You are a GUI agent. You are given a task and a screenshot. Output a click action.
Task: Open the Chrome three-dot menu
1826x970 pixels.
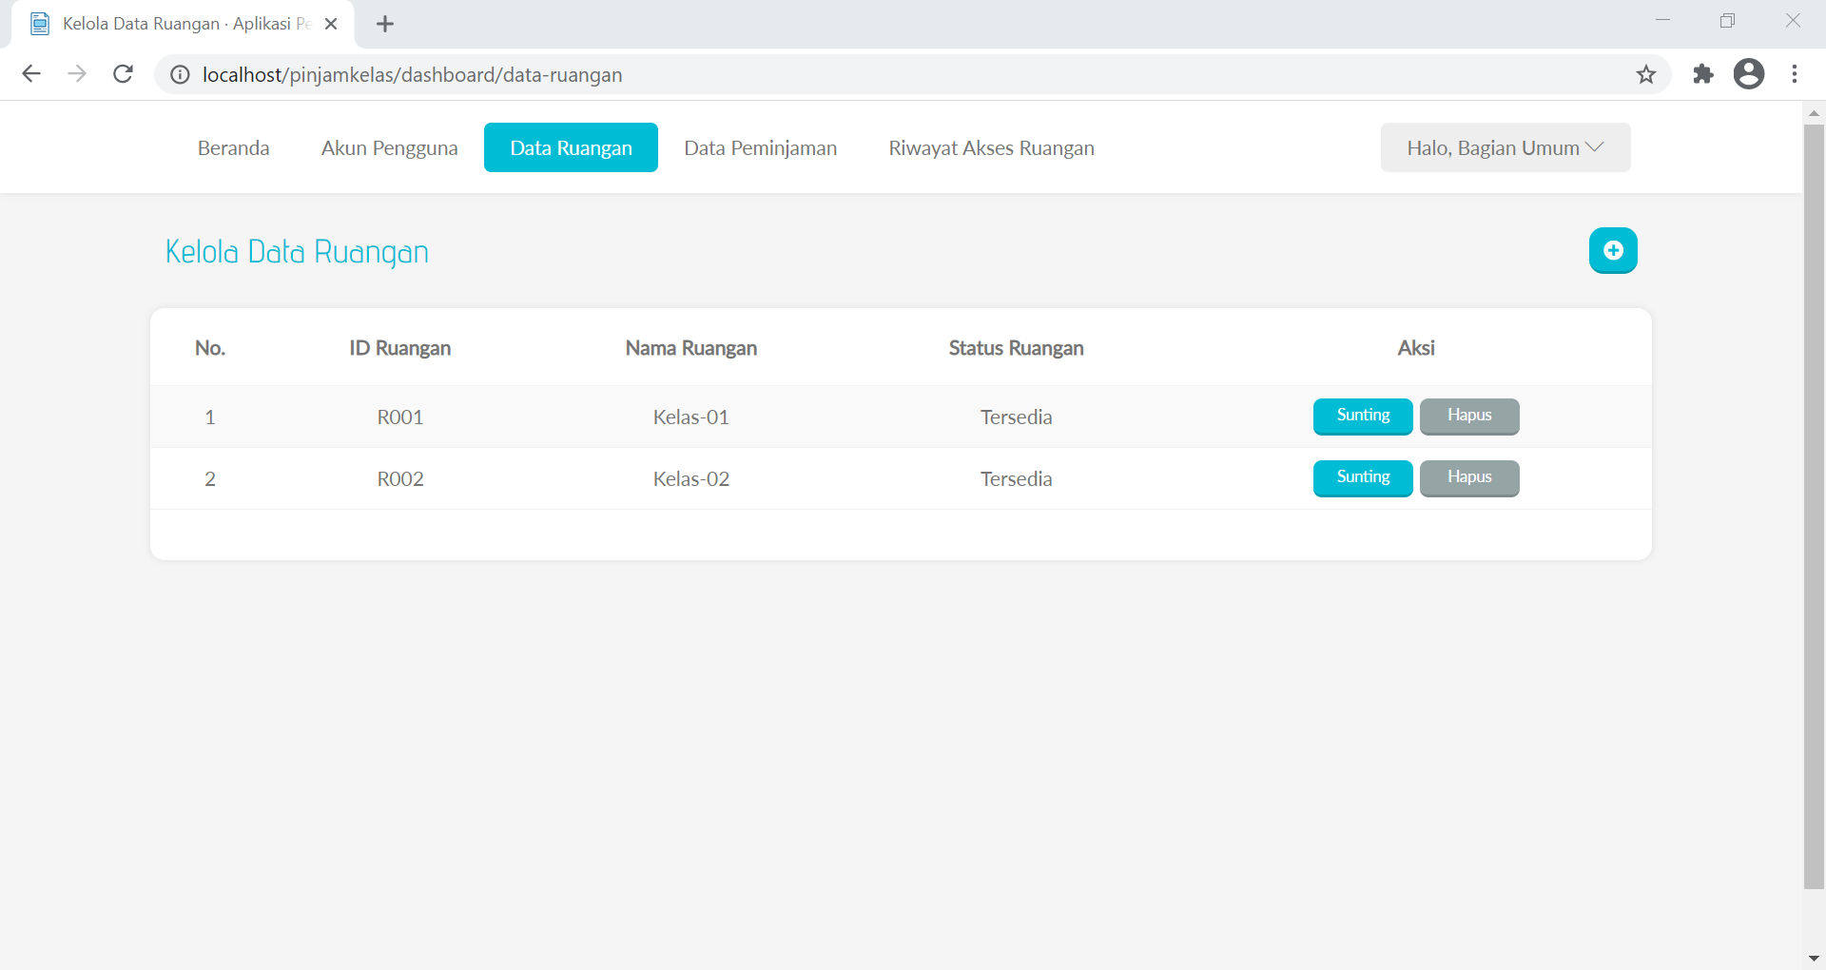tap(1796, 74)
